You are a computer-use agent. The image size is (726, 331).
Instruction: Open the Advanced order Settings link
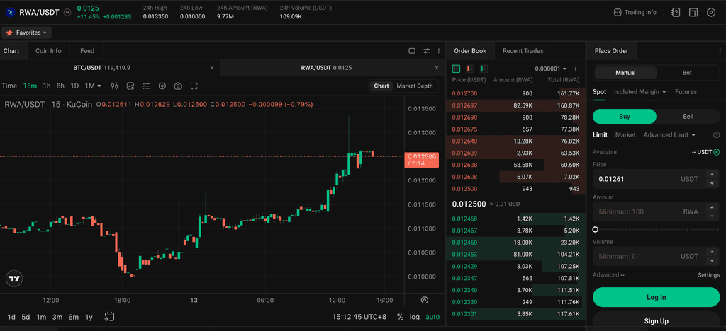tap(708, 275)
